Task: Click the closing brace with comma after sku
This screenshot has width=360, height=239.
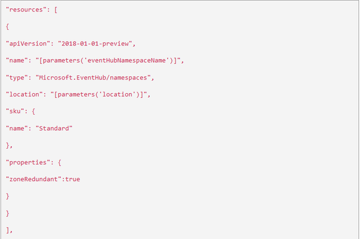Action: [9, 145]
